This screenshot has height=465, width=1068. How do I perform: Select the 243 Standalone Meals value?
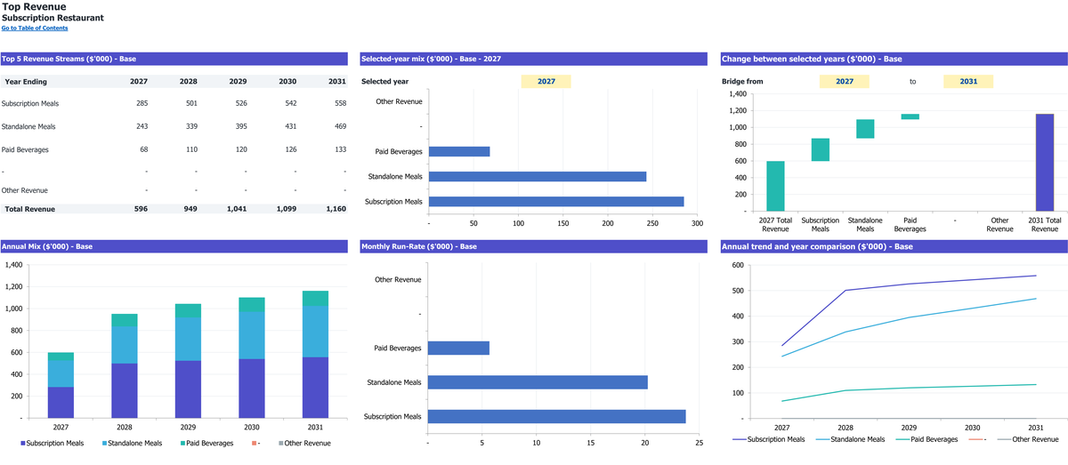pos(142,126)
